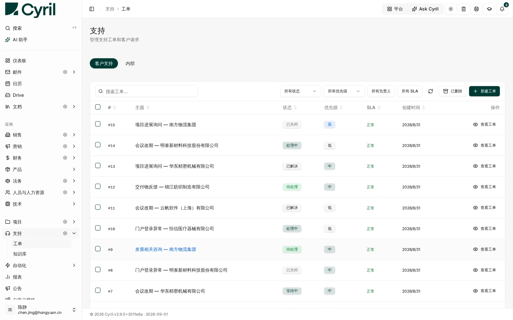Click 查看工单 for ticket #15

(x=485, y=124)
